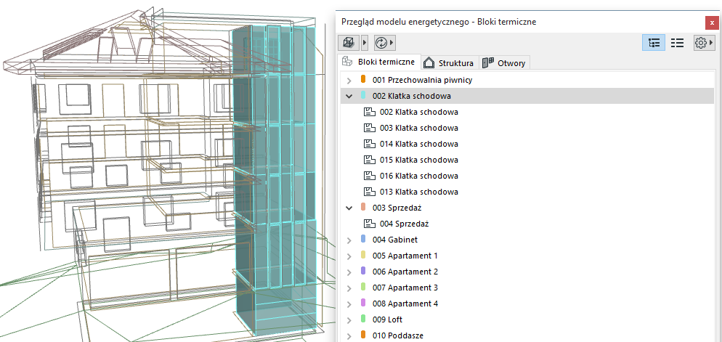Switch to the Otwory tab

coord(504,63)
